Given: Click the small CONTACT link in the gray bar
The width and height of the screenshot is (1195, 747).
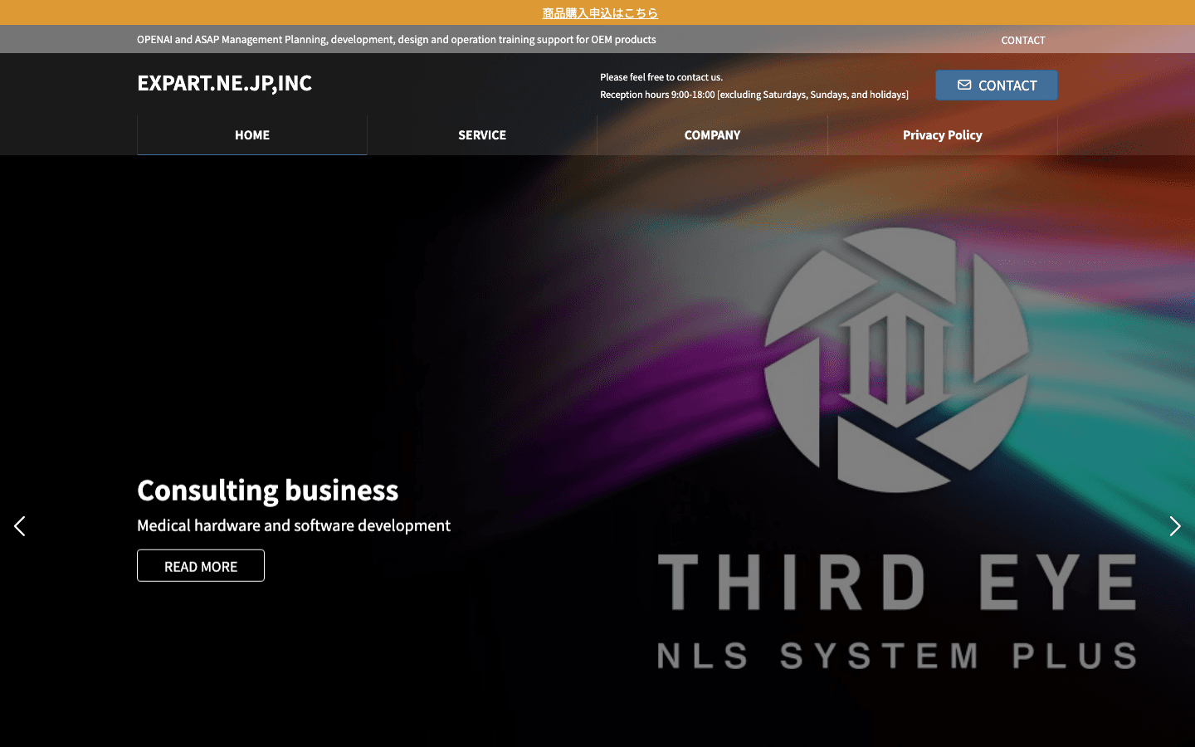Looking at the screenshot, I should [1023, 40].
